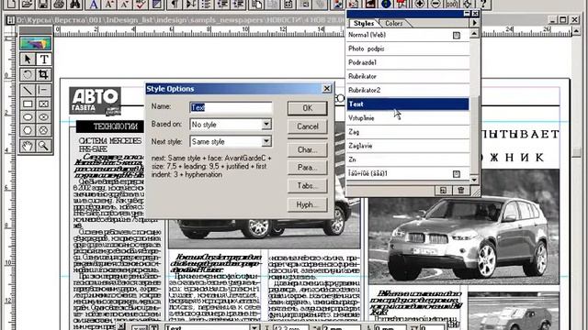Click the Open folder toolbar icon
The height and width of the screenshot is (330, 588).
click(x=27, y=4)
